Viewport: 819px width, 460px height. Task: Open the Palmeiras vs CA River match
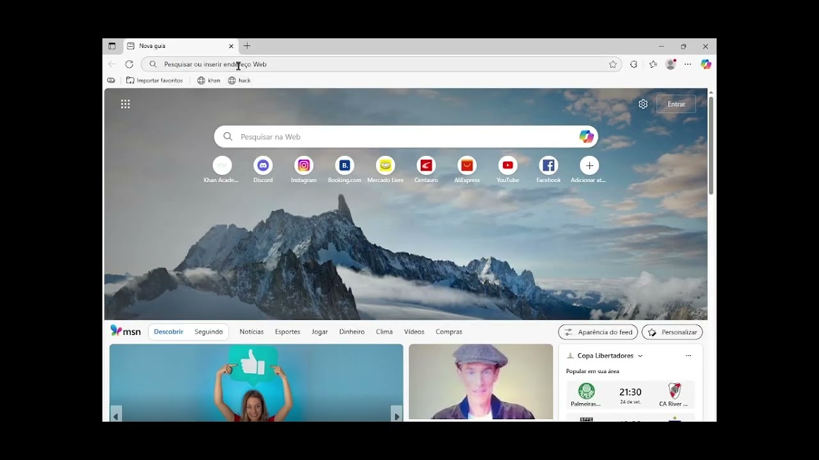630,395
